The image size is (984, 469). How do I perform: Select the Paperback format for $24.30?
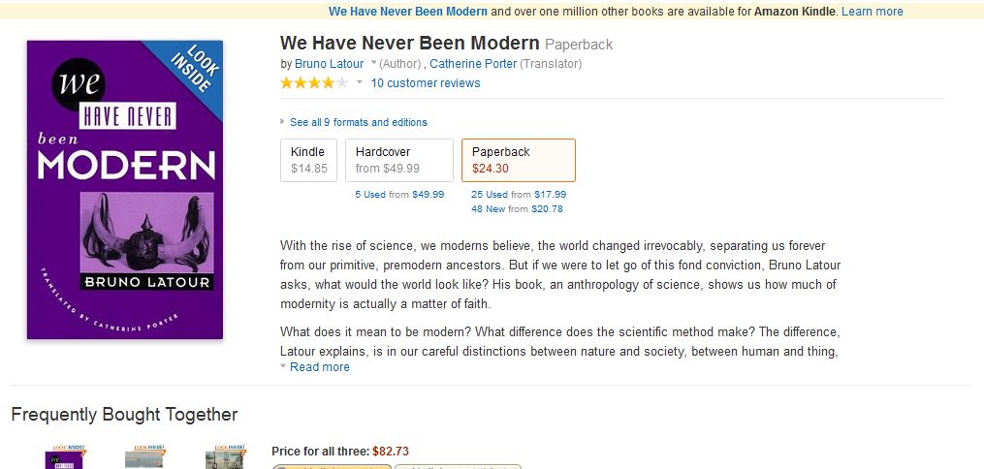pos(518,160)
